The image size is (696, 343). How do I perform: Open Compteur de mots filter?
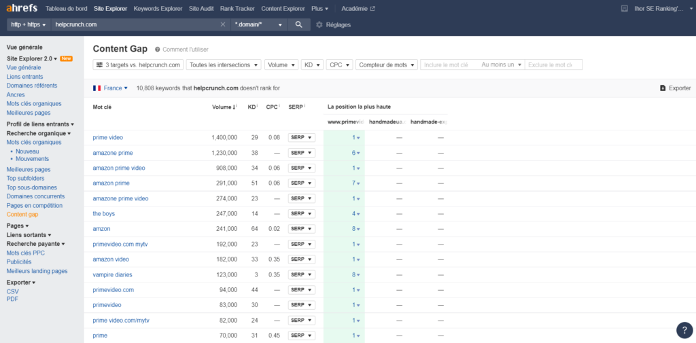pos(387,65)
